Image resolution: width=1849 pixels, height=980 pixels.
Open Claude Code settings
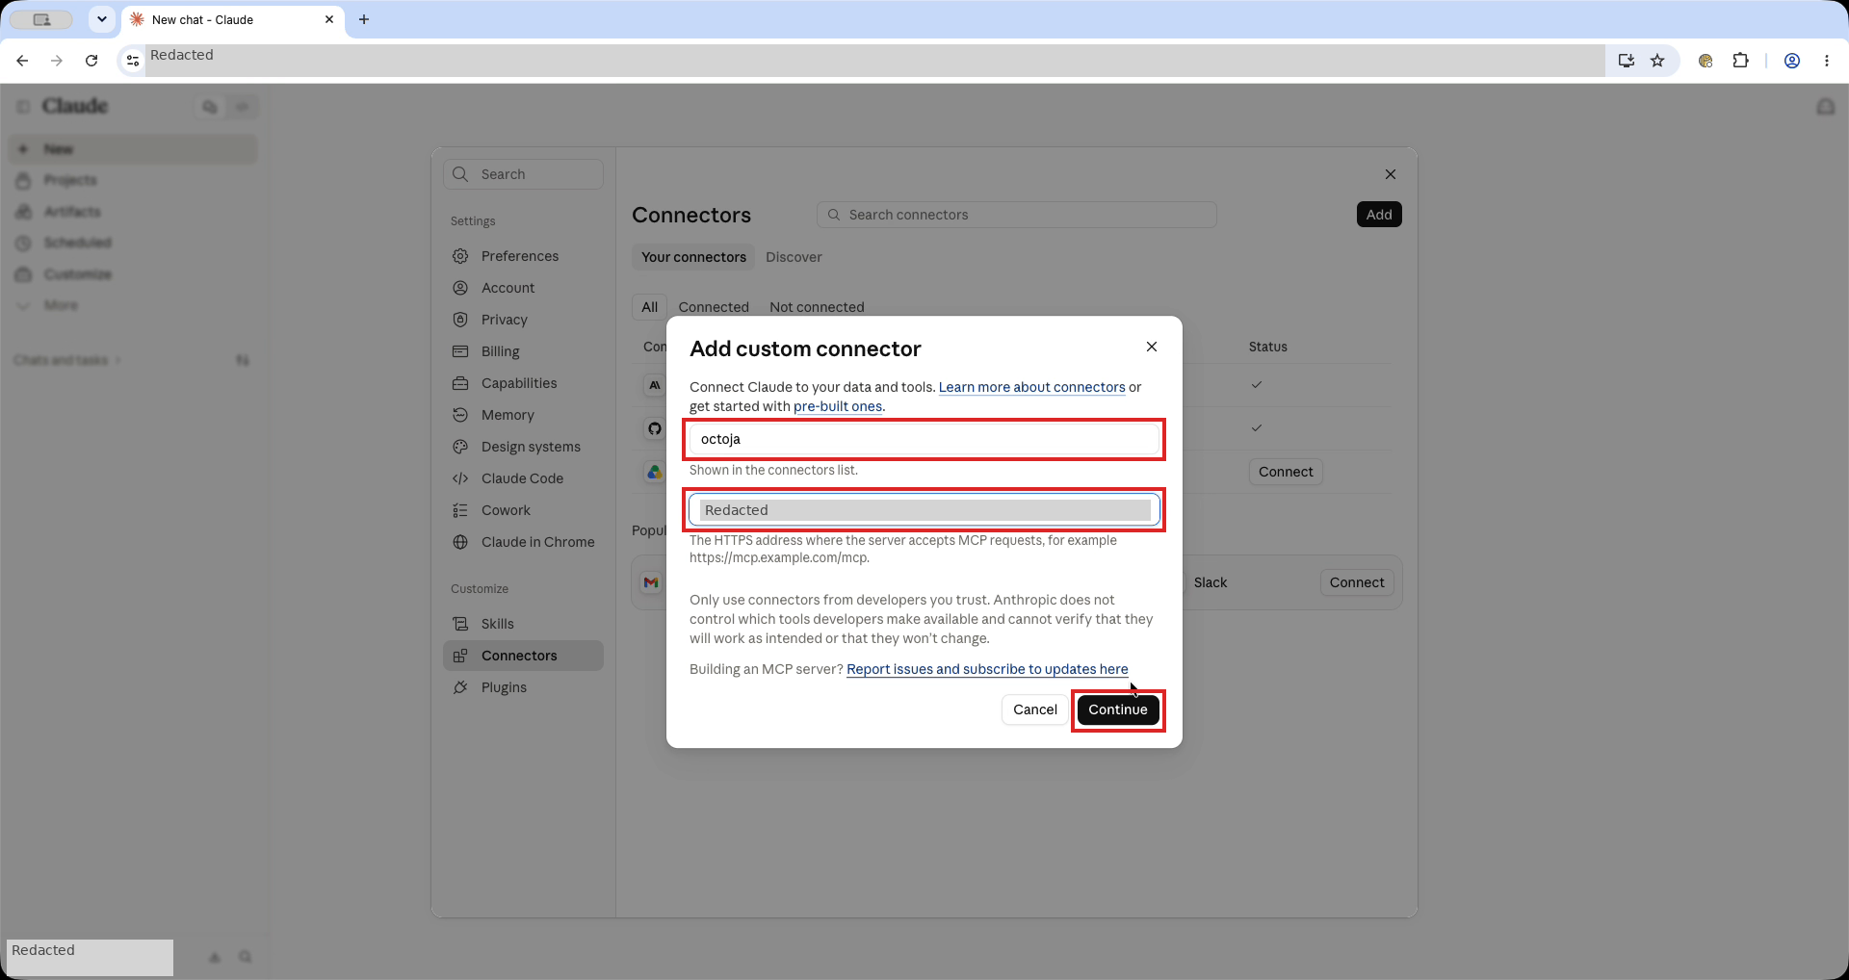click(523, 478)
